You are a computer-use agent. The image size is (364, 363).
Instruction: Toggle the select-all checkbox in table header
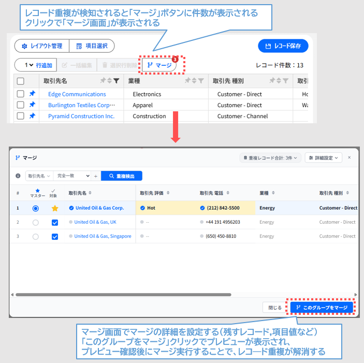[x=21, y=81]
